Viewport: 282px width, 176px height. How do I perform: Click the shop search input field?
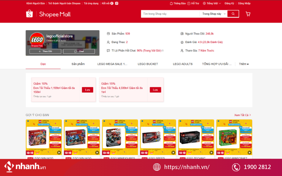[x=170, y=14]
